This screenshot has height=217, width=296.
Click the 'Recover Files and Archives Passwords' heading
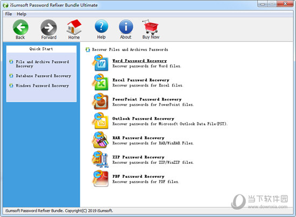point(130,50)
